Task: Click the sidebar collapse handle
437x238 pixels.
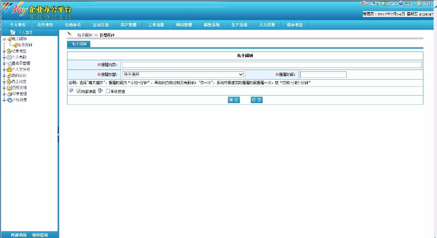Action: [x=58, y=135]
